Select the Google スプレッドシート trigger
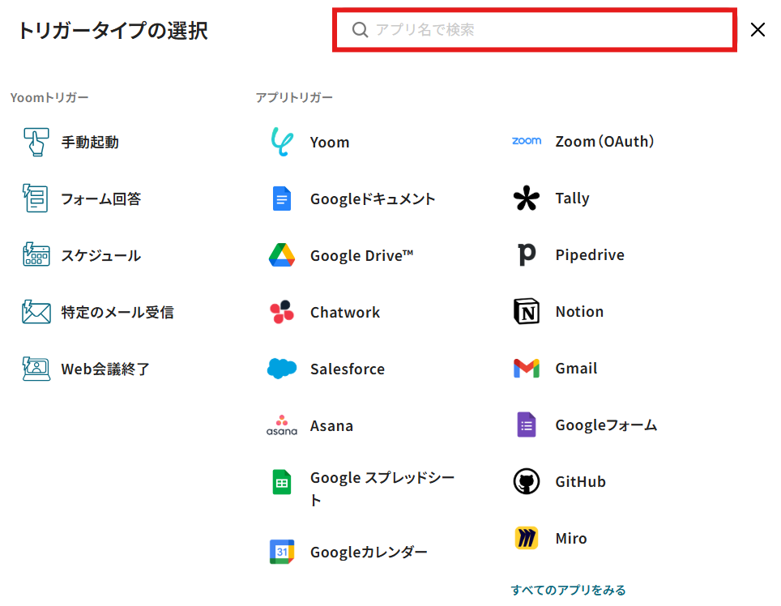The width and height of the screenshot is (781, 606). [x=382, y=479]
